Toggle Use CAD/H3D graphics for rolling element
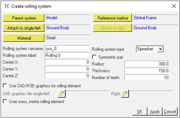Viewport: 180px width, 118px height. coord(5,86)
